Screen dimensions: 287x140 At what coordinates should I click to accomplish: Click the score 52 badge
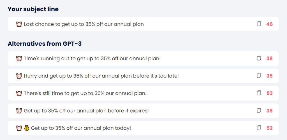[269, 128]
